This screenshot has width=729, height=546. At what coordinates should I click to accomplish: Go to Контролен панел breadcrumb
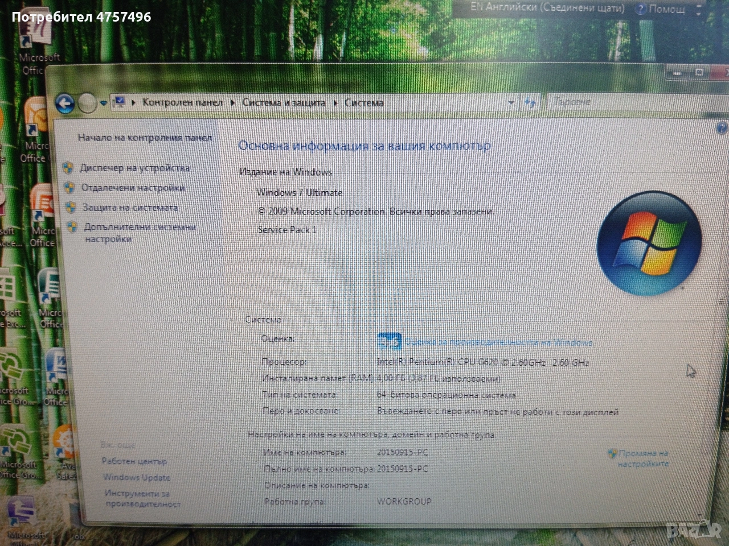(x=182, y=102)
